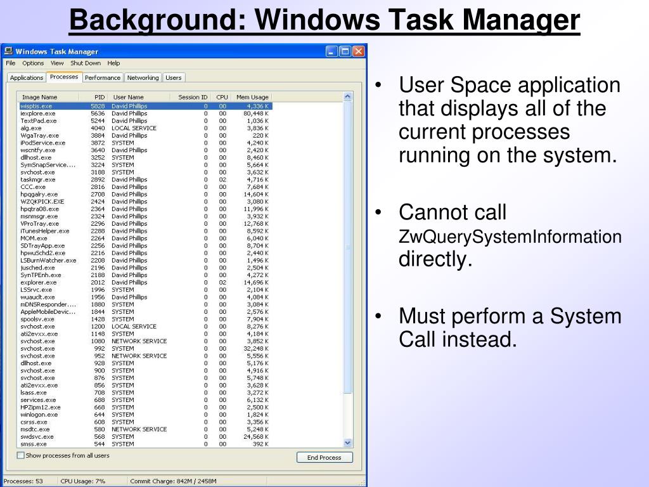This screenshot has width=649, height=487.
Task: Select the wisptis.exe process row
Action: pos(146,106)
